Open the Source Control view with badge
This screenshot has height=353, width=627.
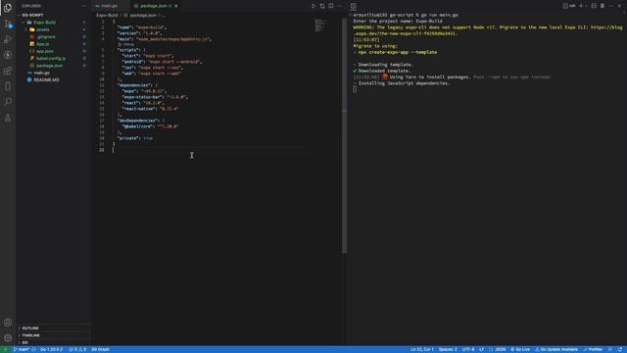[8, 24]
